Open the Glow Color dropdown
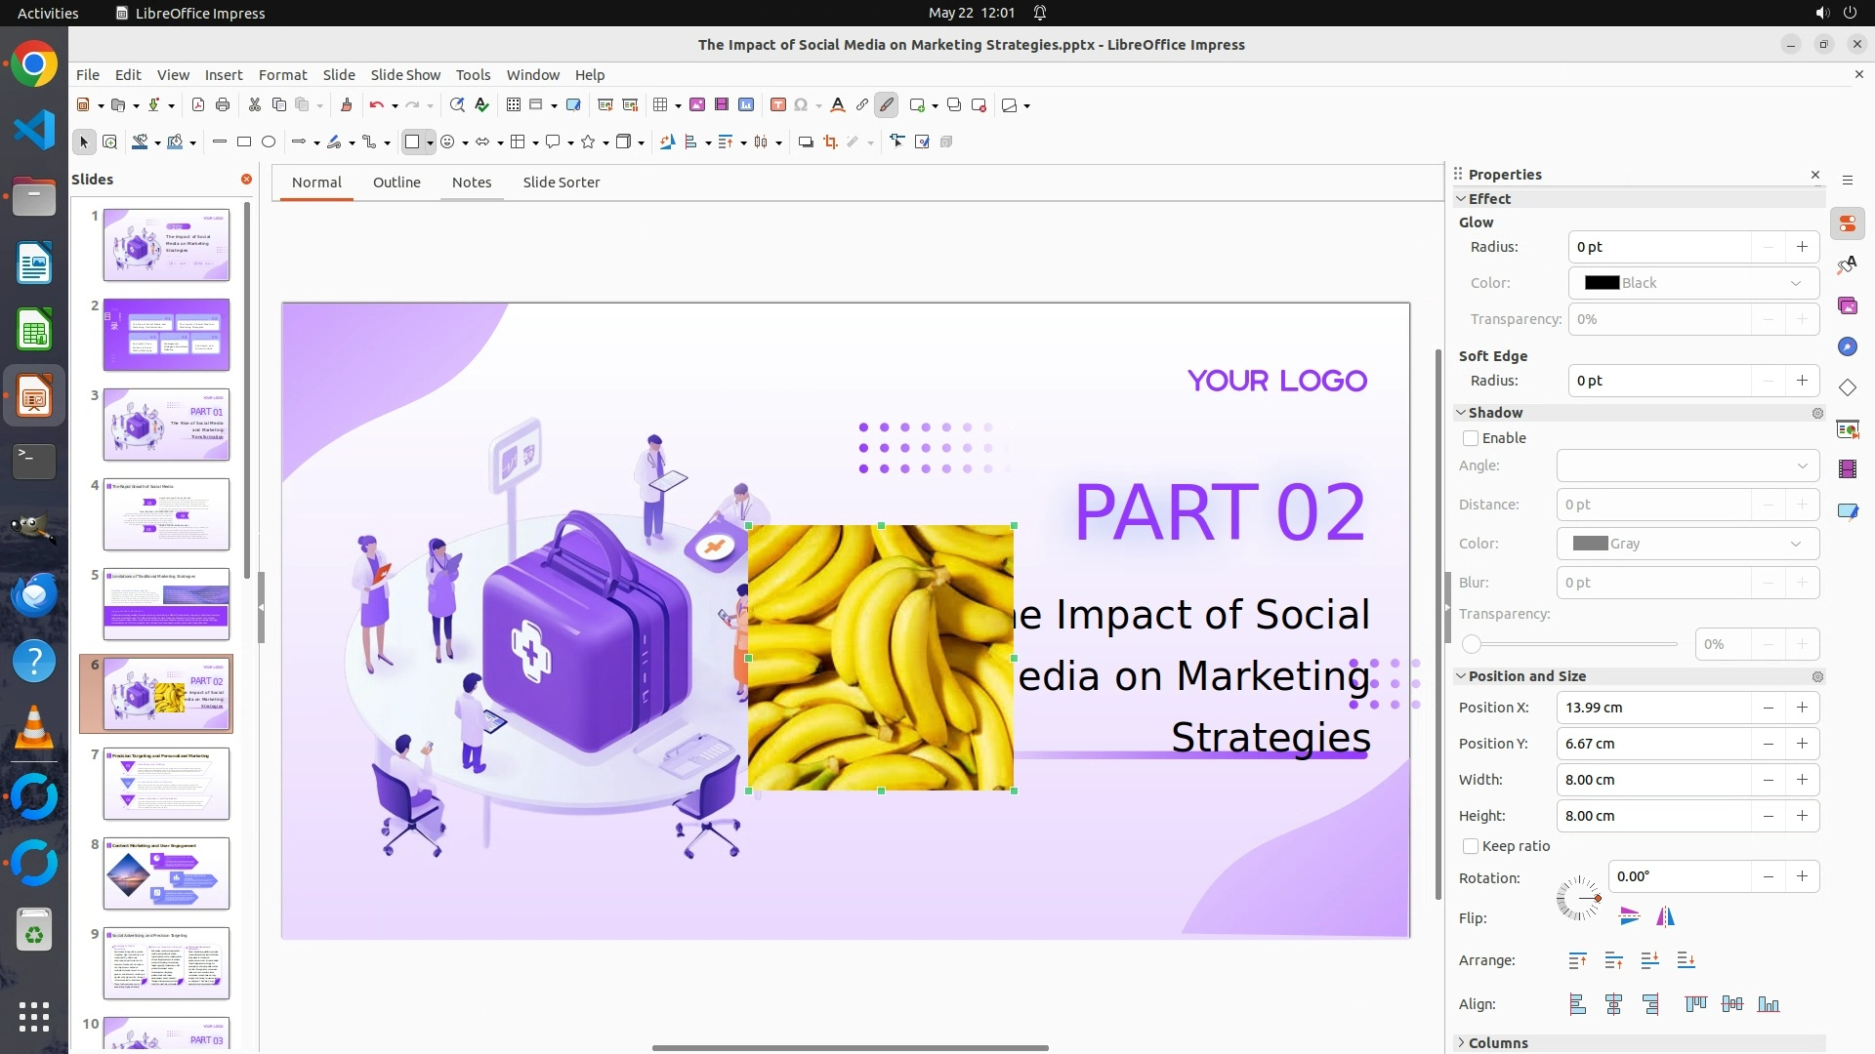This screenshot has width=1875, height=1054. pos(1693,283)
